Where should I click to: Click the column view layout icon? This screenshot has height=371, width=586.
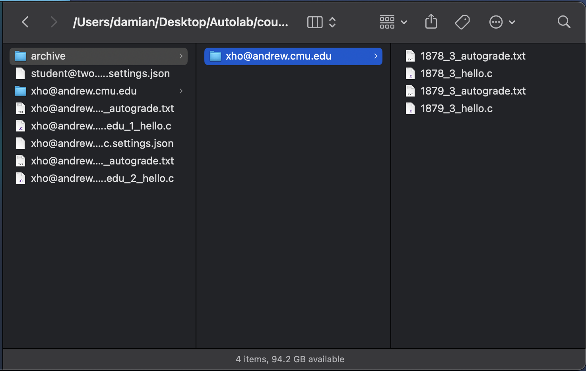tap(314, 22)
